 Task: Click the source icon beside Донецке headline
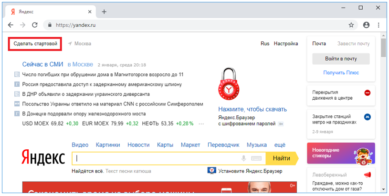[x=17, y=113]
